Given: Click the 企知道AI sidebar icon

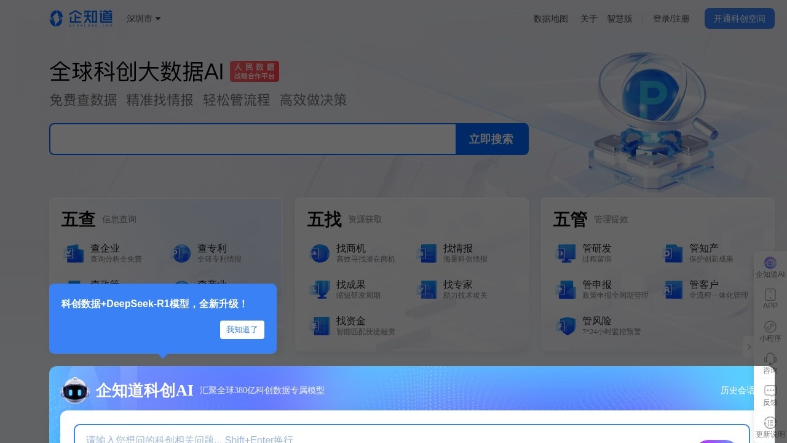Looking at the screenshot, I should tap(770, 263).
